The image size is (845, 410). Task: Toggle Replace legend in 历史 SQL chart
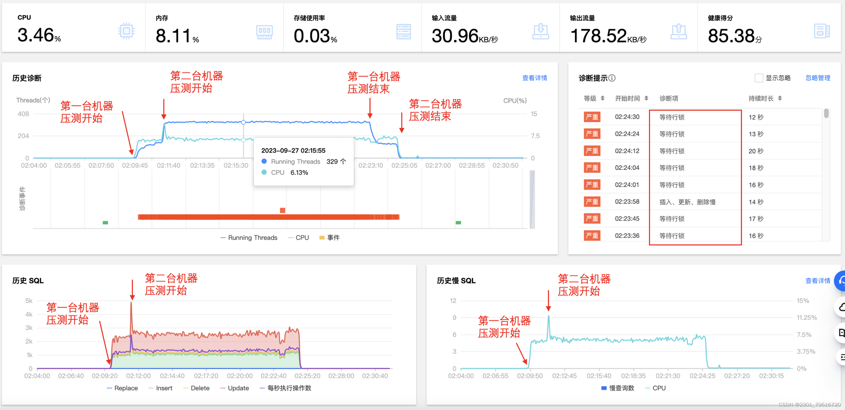point(122,388)
